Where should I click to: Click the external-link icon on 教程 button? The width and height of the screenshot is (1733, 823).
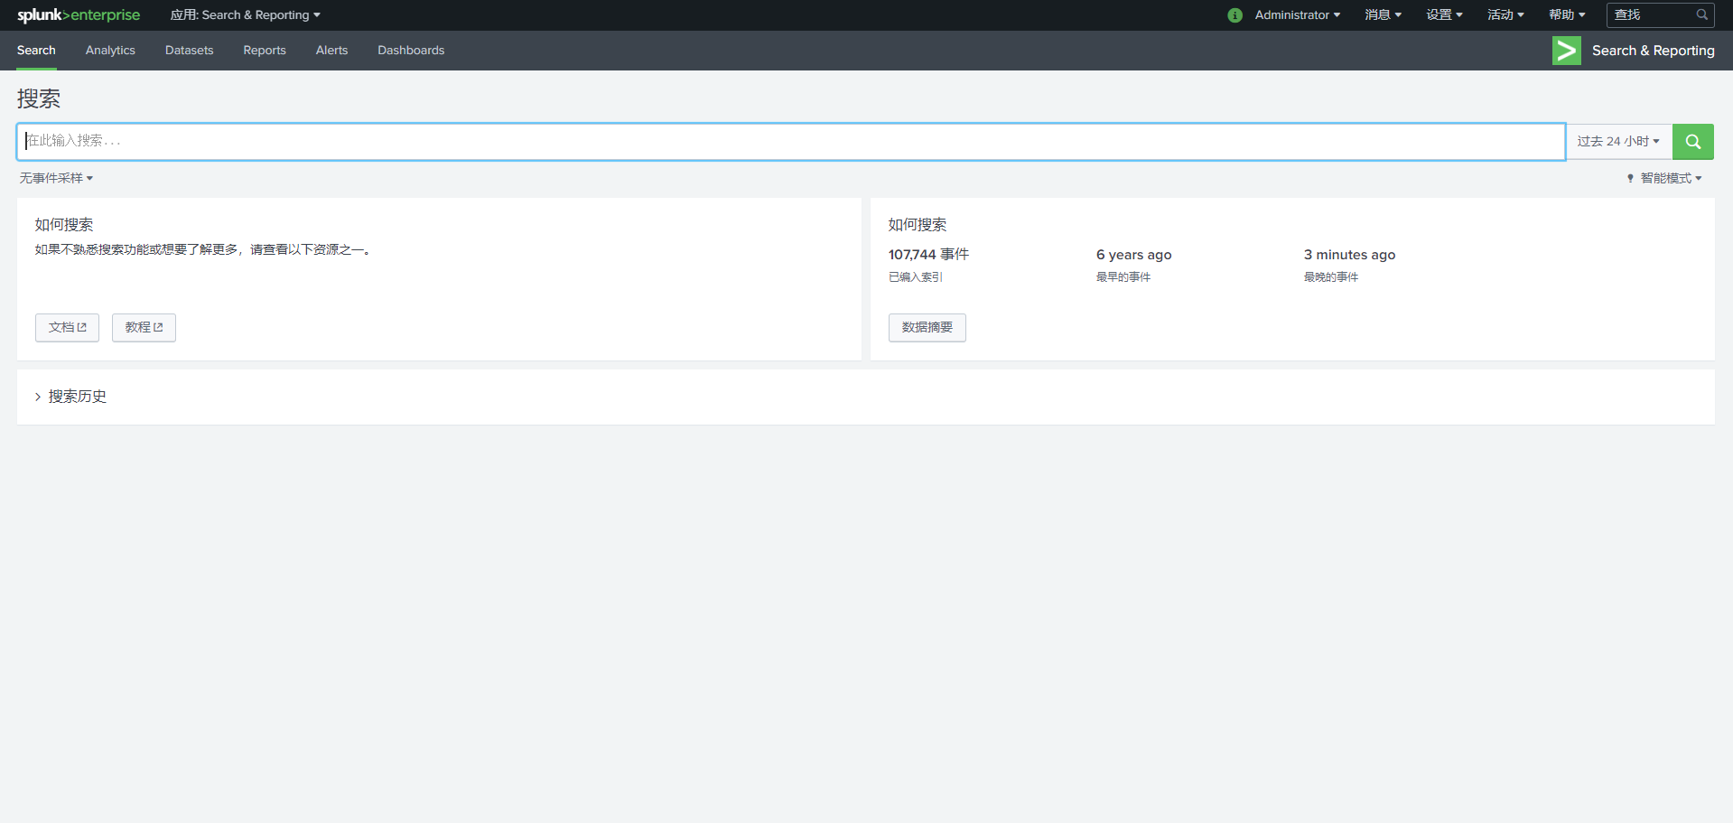[x=159, y=327]
